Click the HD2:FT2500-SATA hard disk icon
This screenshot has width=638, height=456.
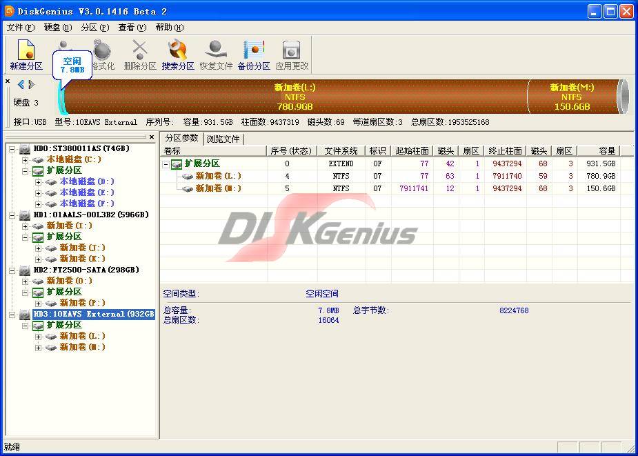25,270
